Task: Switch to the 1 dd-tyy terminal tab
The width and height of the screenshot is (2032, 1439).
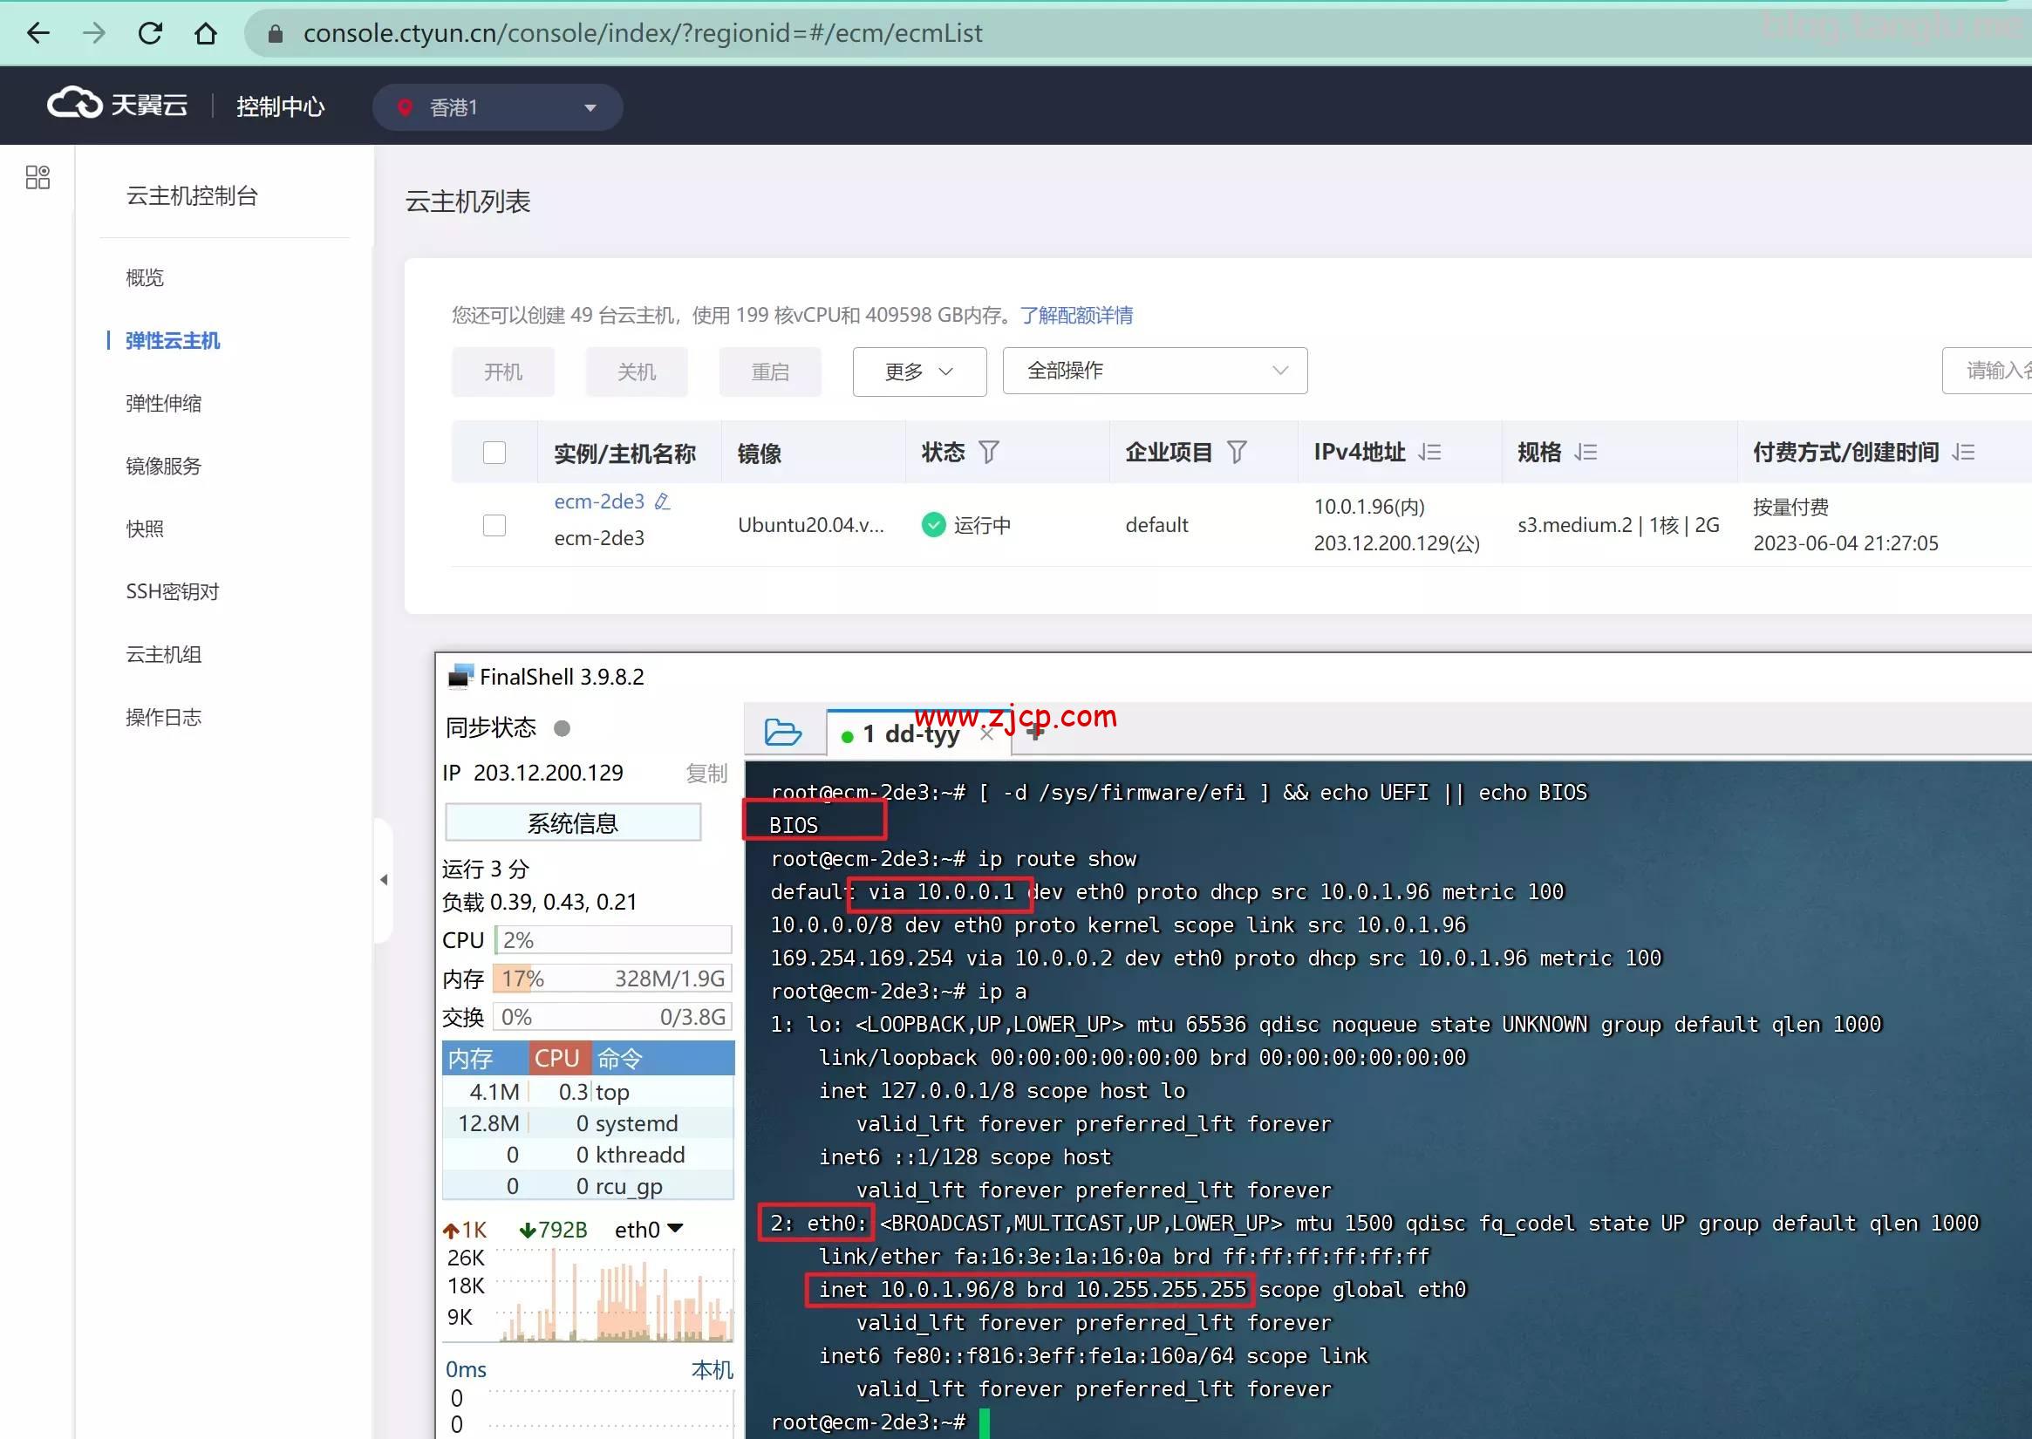Action: tap(910, 733)
